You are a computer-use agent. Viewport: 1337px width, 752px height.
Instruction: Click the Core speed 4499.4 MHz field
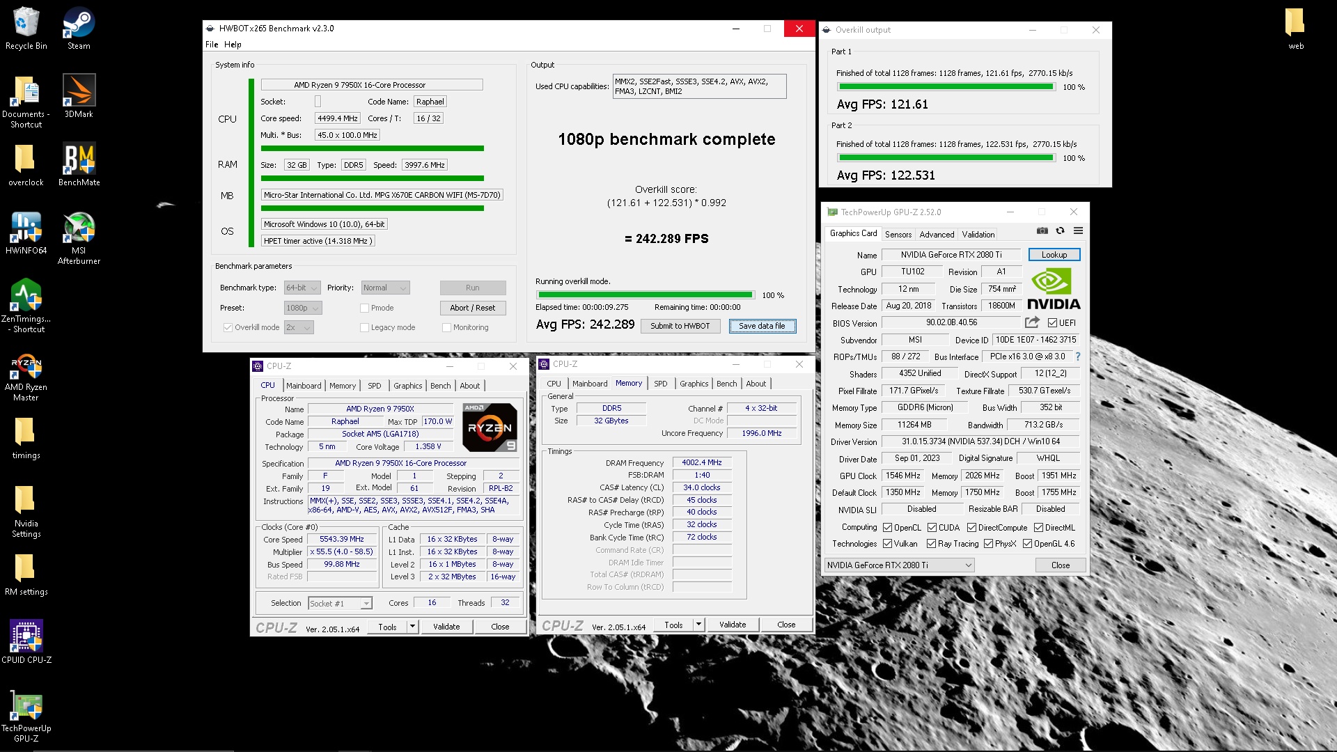tap(337, 118)
